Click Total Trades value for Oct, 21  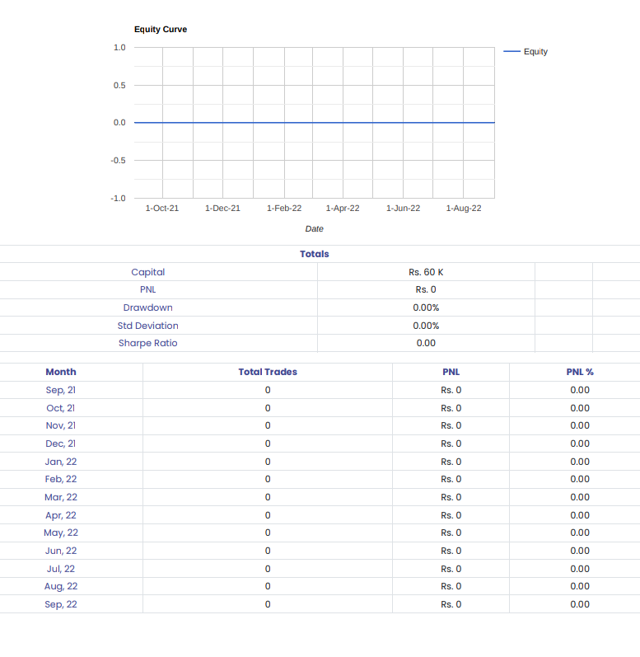pyautogui.click(x=268, y=408)
